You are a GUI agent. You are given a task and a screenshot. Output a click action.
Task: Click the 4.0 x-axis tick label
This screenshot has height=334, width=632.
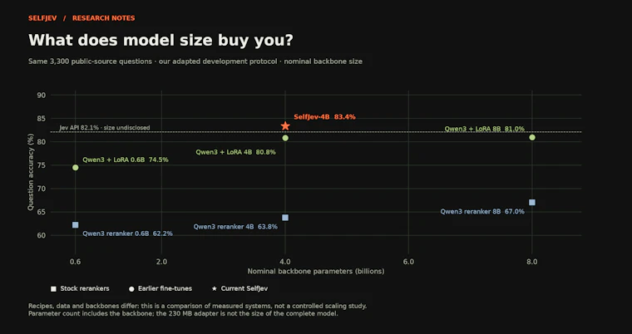285,262
